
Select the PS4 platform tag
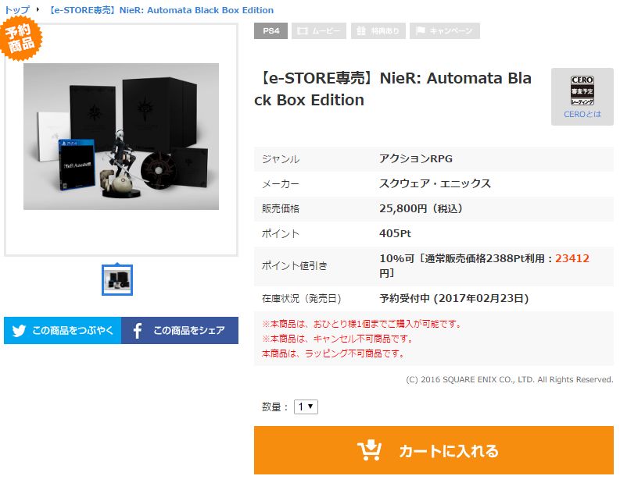point(271,30)
